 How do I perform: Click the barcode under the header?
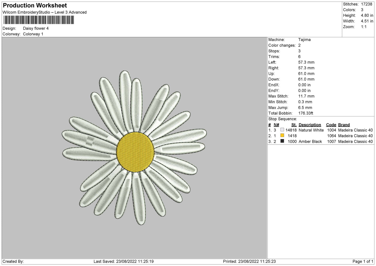click(x=39, y=20)
